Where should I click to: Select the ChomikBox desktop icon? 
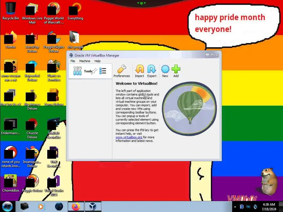(x=11, y=183)
